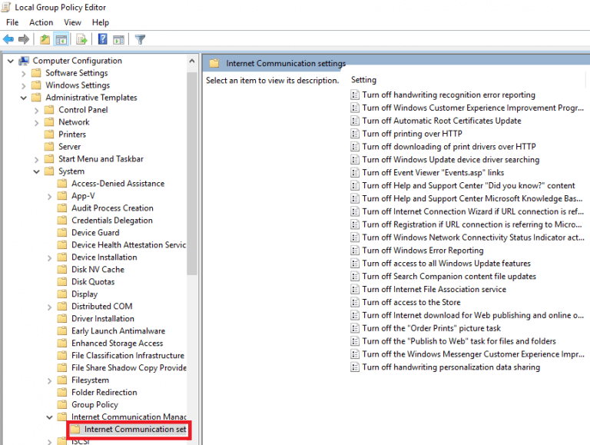
Task: Expand the App-V node
Action: [49, 197]
